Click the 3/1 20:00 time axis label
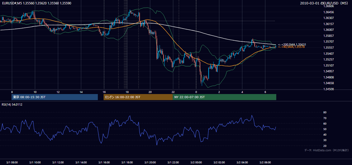Viewport: 352px width, 165px height. click(150, 163)
